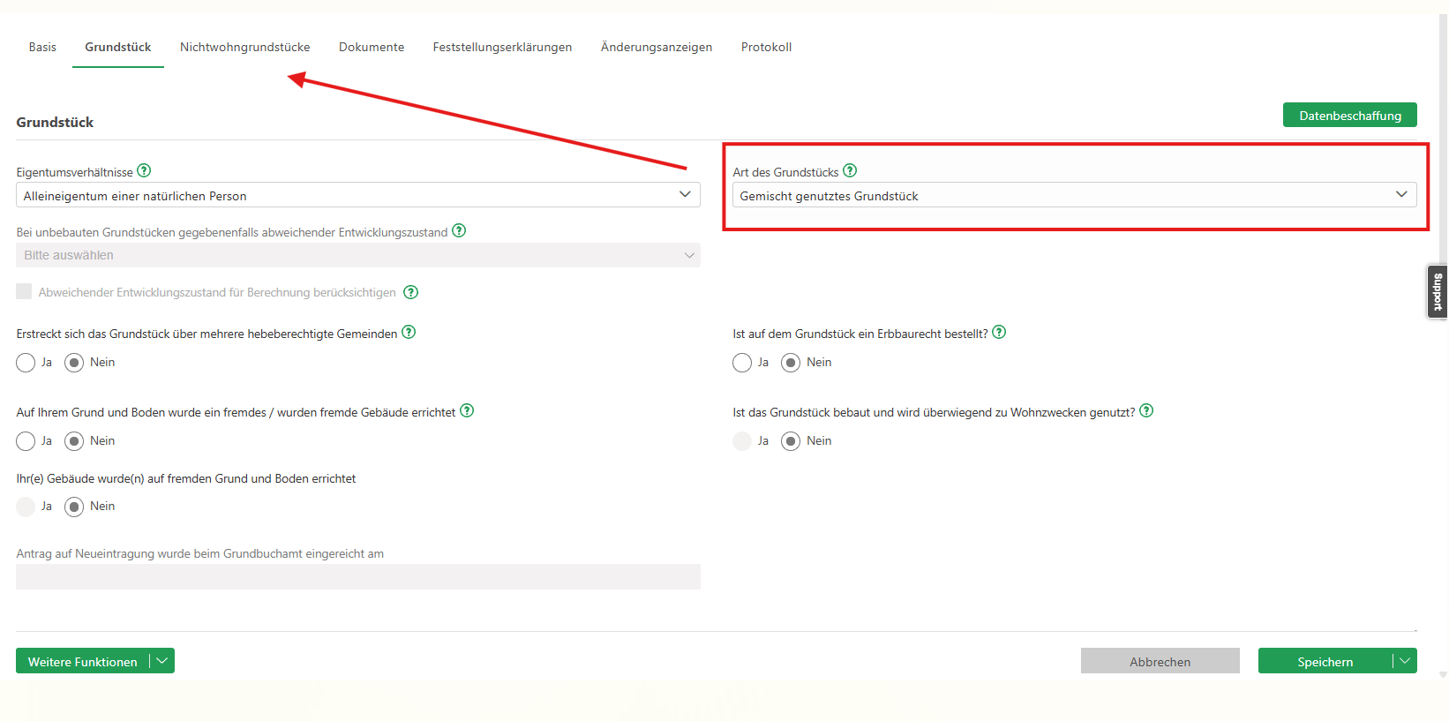Select Ja for Erbbaurecht bestellt
The image size is (1449, 721).
coord(742,363)
